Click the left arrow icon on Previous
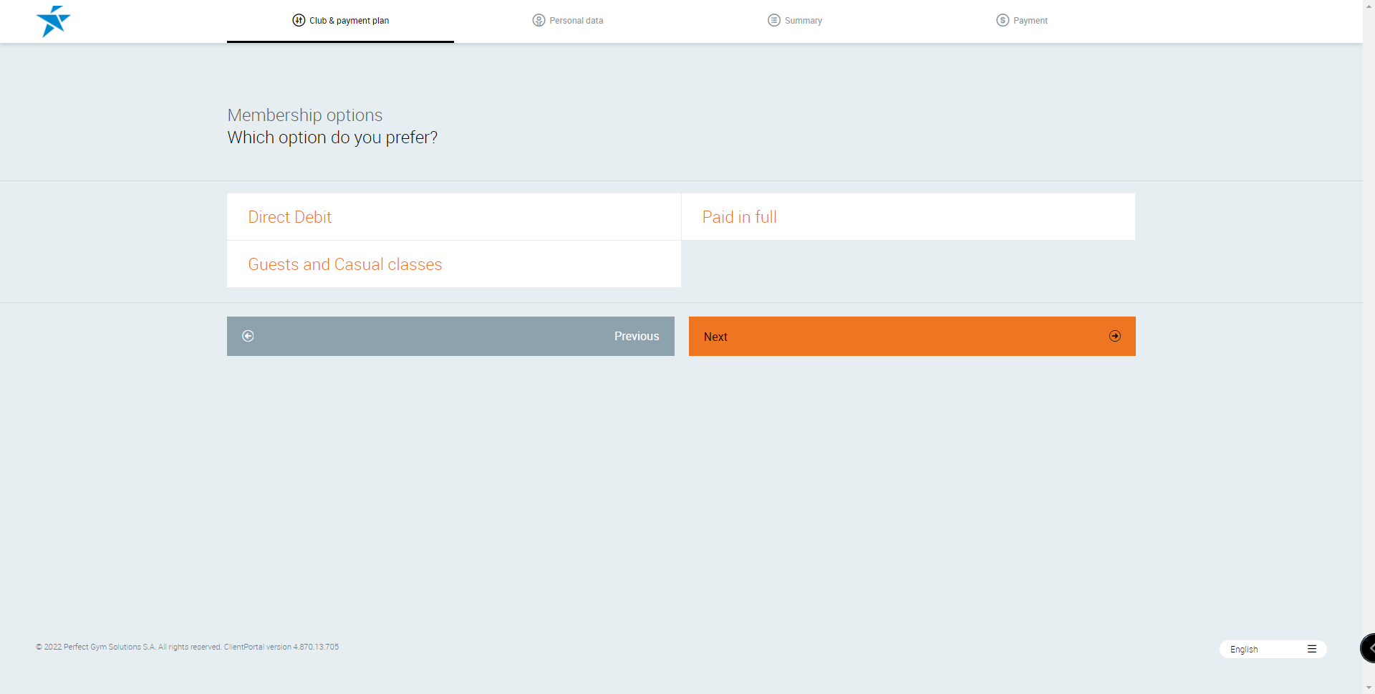 pos(248,336)
